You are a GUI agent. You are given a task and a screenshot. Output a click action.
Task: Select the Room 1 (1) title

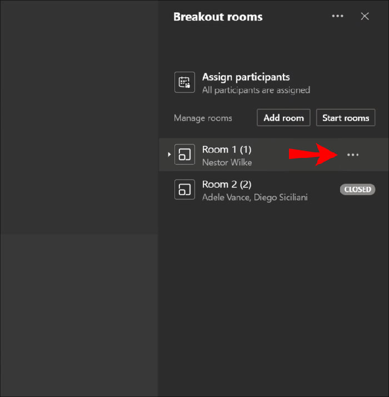[227, 150]
